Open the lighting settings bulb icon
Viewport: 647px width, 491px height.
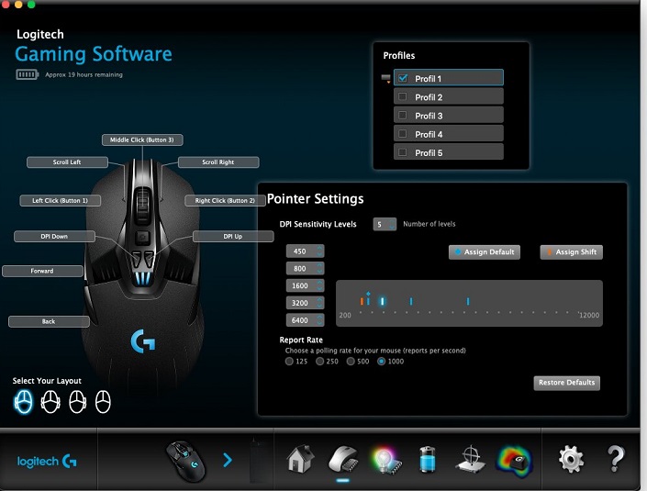(x=385, y=460)
